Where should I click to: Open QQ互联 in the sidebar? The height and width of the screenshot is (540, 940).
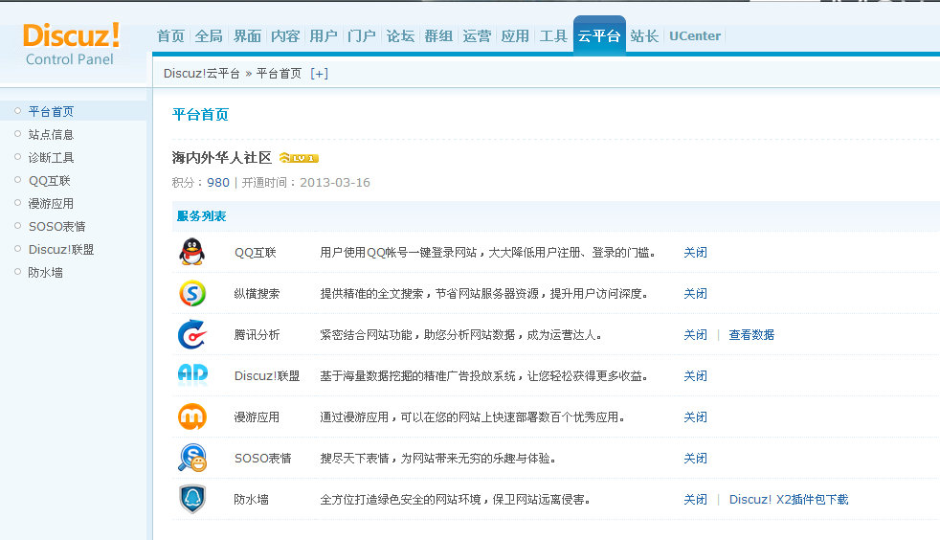[x=49, y=180]
